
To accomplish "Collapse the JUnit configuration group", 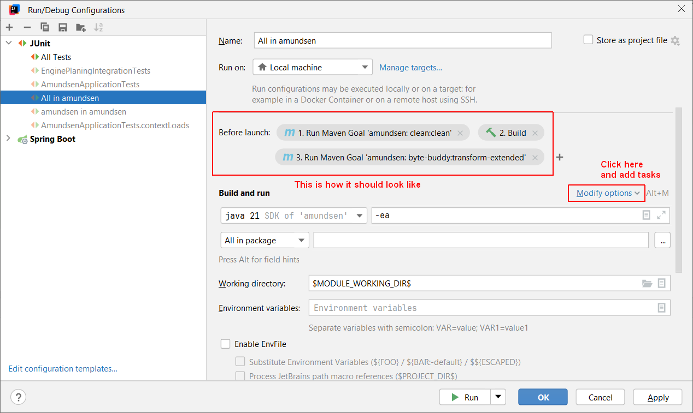I will pyautogui.click(x=8, y=43).
